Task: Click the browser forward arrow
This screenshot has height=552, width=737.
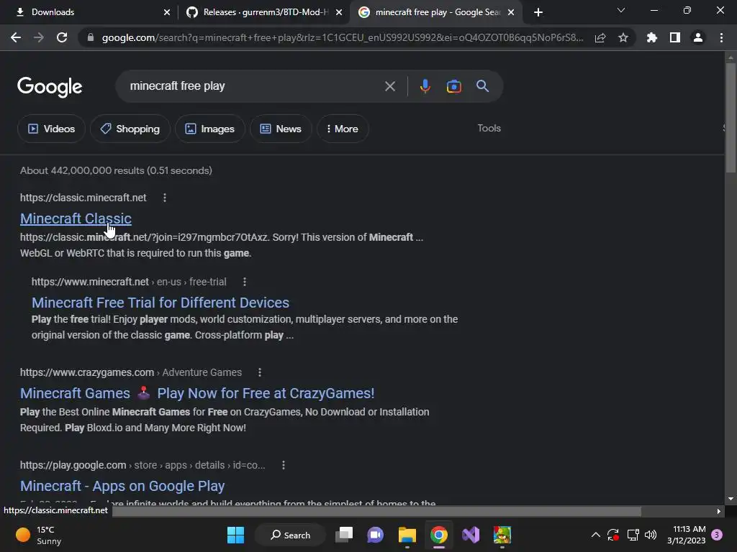Action: (39, 37)
